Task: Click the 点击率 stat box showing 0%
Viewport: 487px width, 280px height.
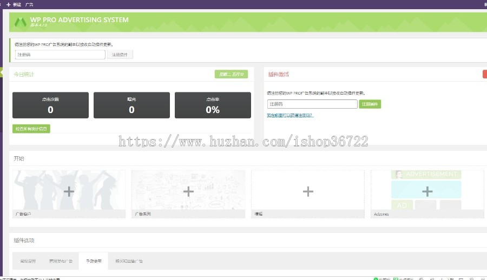Action: pos(213,105)
